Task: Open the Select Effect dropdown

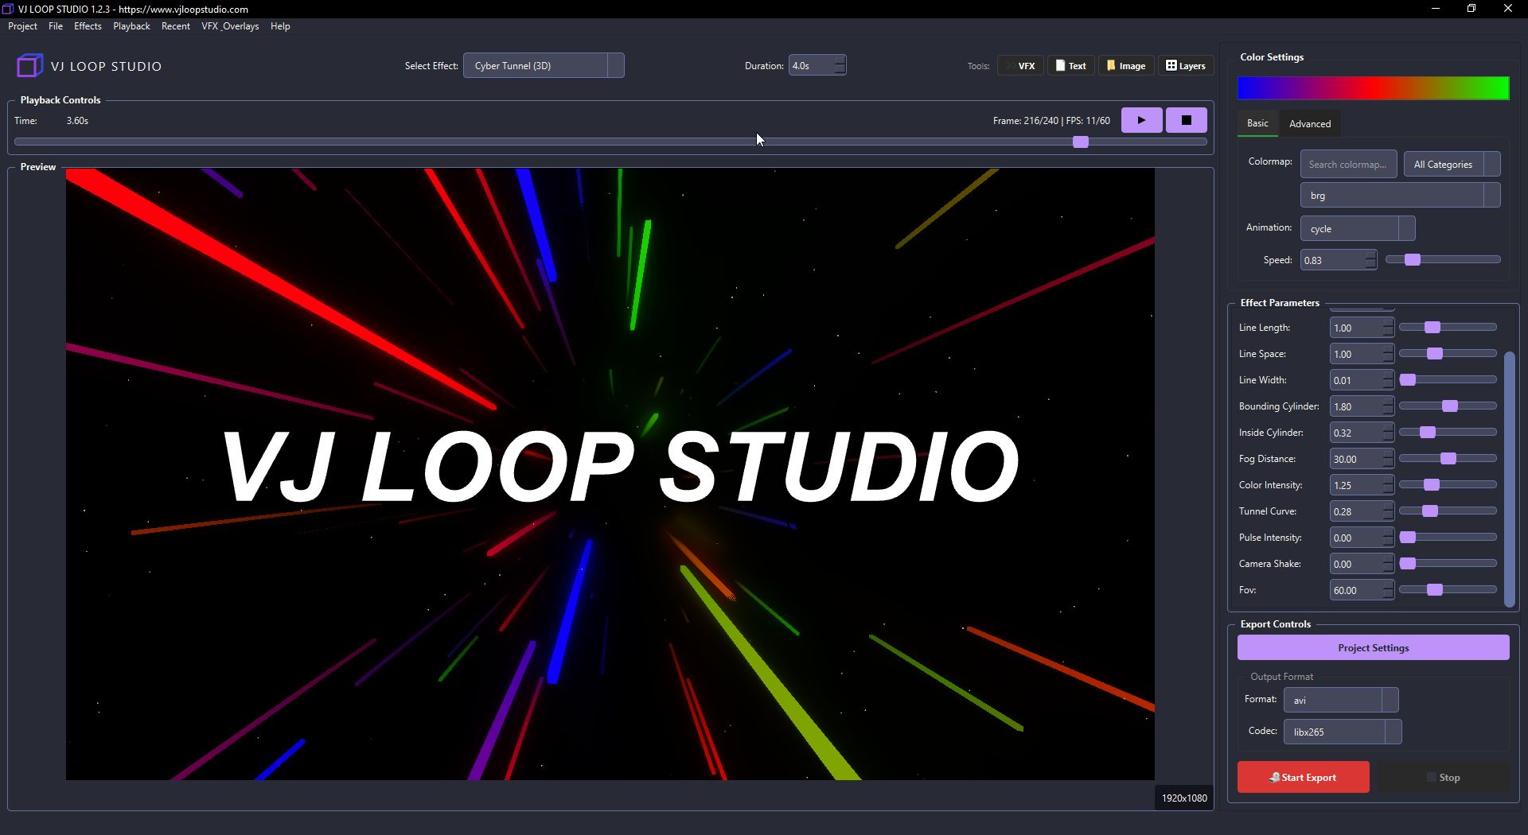Action: (x=544, y=65)
